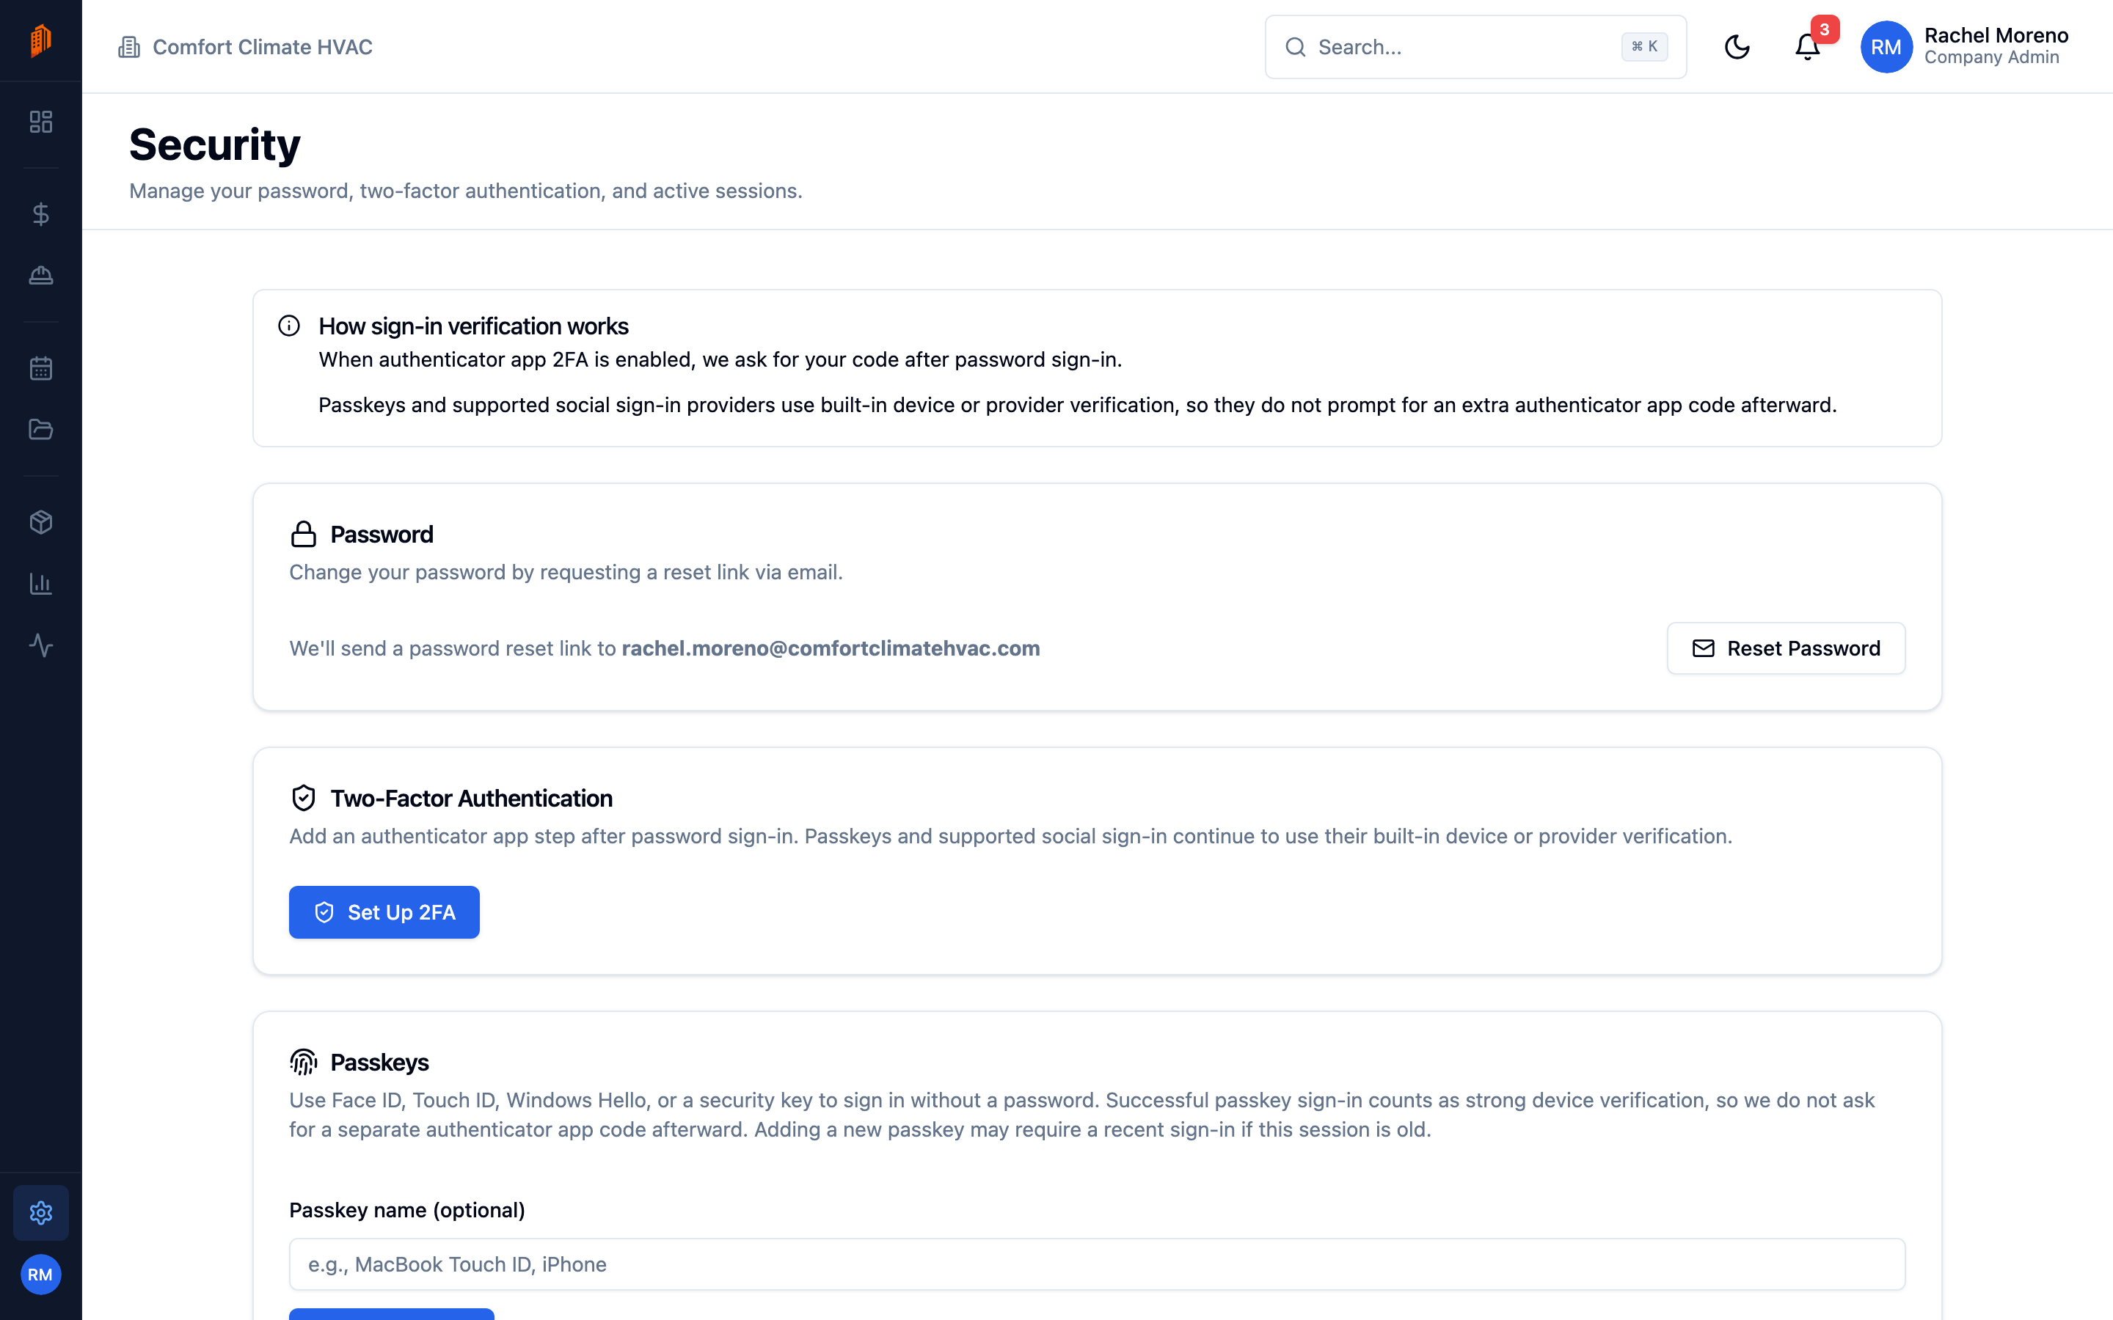Open notifications bell with 3 badge

coord(1807,47)
